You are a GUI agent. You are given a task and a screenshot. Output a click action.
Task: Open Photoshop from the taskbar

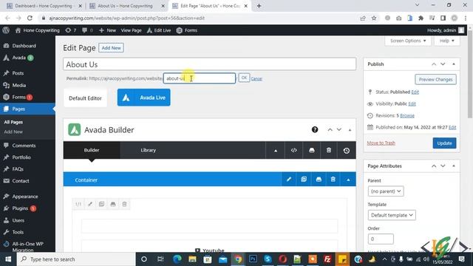click(253, 259)
